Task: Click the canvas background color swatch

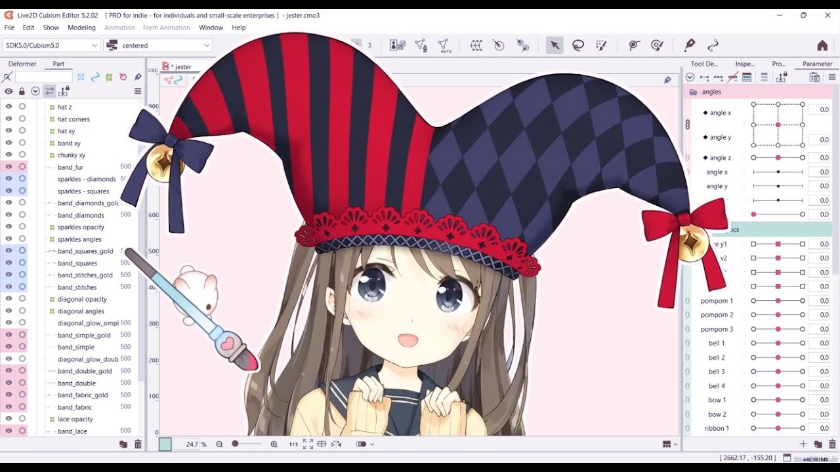Action: [165, 444]
